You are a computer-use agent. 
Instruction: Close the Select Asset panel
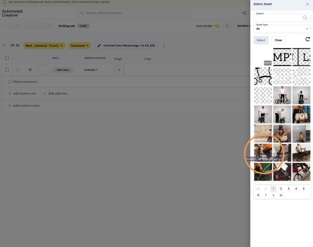(x=308, y=4)
